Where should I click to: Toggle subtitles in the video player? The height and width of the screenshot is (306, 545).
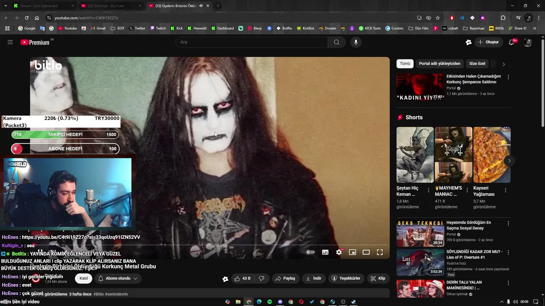coord(325,252)
